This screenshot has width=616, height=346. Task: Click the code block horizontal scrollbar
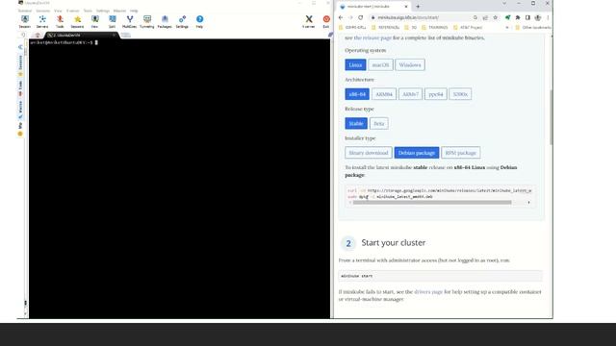[x=432, y=203]
